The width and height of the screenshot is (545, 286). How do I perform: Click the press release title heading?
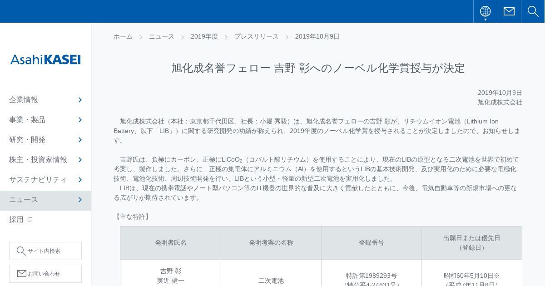pyautogui.click(x=318, y=68)
